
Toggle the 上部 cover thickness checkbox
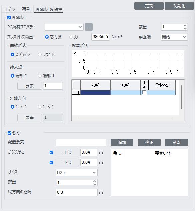pos(51,153)
